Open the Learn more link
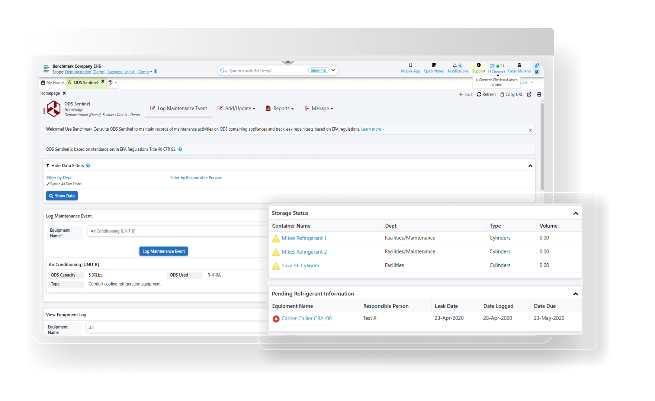This screenshot has width=655, height=401. click(372, 129)
